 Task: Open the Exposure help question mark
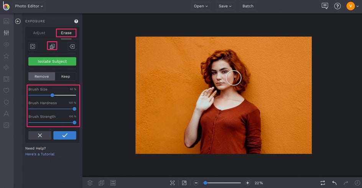coord(76,21)
